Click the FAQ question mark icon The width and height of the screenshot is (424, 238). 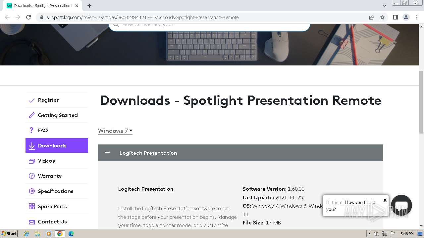(31, 130)
